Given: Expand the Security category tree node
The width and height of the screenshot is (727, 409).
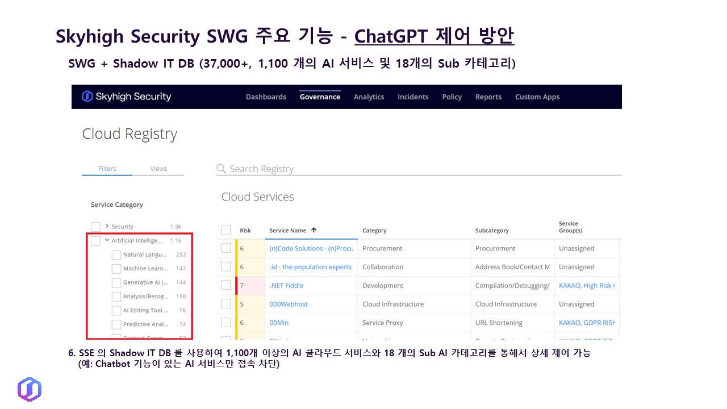Looking at the screenshot, I should (x=107, y=226).
